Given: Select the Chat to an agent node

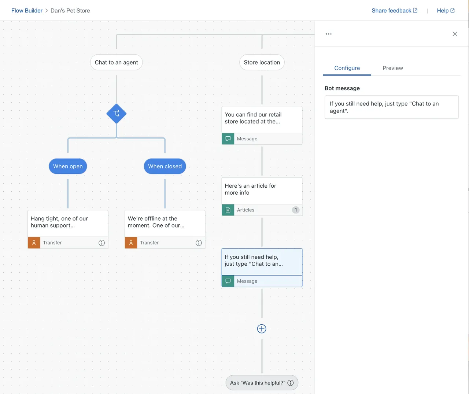Looking at the screenshot, I should [x=117, y=62].
